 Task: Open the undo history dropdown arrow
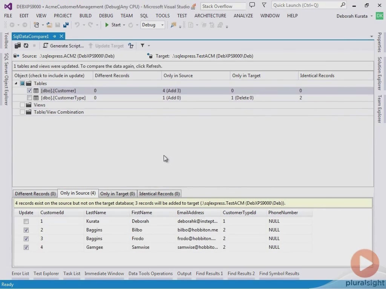click(x=84, y=25)
